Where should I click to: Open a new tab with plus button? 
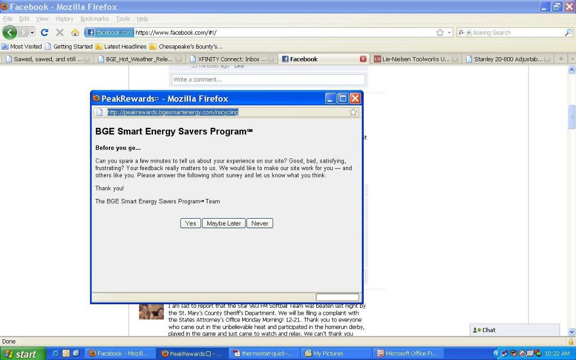tap(561, 59)
